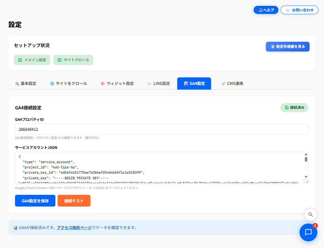Viewport: 324px width, 248px height.
Task: Click the ヘルプ help button
Action: tap(266, 10)
